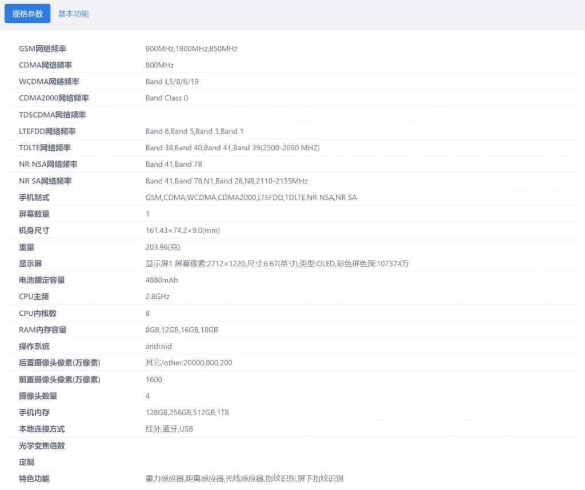This screenshot has width=585, height=490.
Task: Click the 前置摄像头像素 value 1600
Action: (152, 379)
